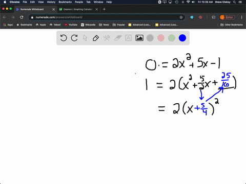Viewport: 246px width, 184px height.
Task: Open the Apple bookmark
Action: tap(41, 25)
